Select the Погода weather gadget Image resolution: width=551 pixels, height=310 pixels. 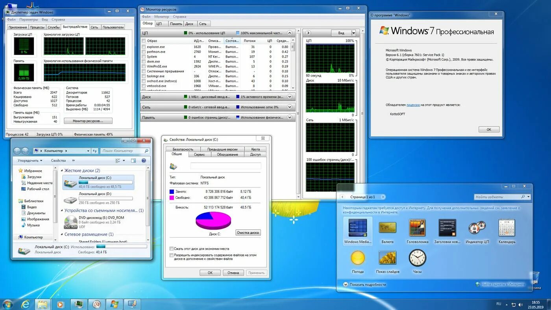(x=357, y=261)
